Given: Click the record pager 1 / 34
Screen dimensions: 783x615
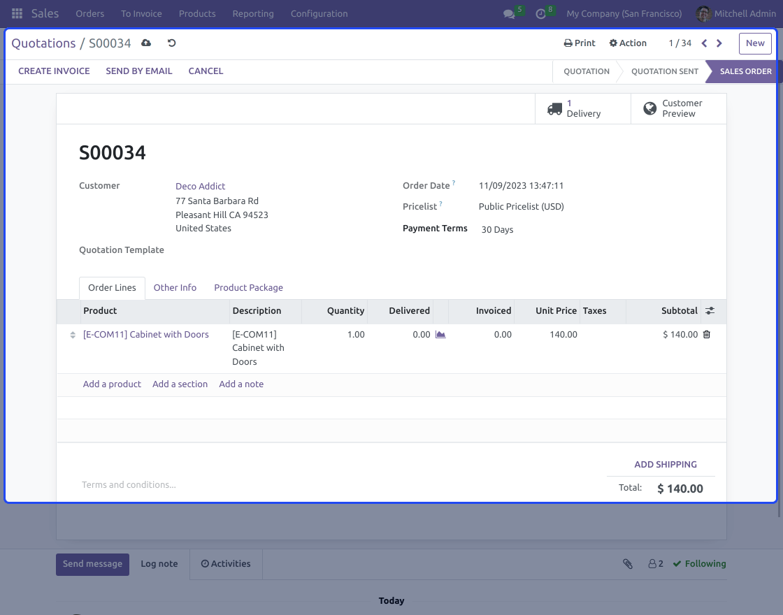Looking at the screenshot, I should (x=680, y=43).
